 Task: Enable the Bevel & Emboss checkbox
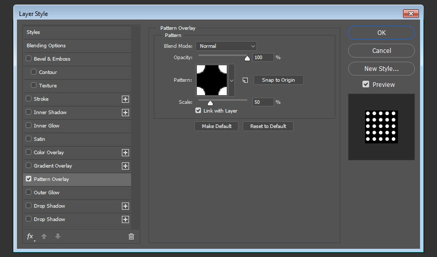[29, 59]
